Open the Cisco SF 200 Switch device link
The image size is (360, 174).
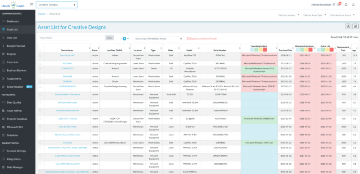67,127
